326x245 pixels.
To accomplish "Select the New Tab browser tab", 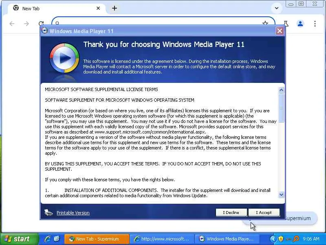I will pos(56,9).
